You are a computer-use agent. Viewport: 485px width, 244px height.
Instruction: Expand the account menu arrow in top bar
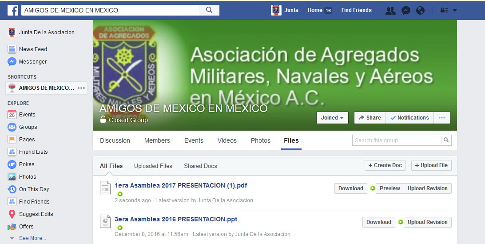pyautogui.click(x=455, y=10)
